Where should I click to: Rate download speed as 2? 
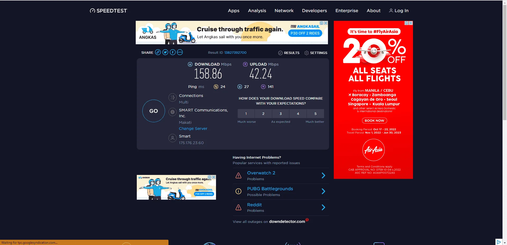[263, 114]
